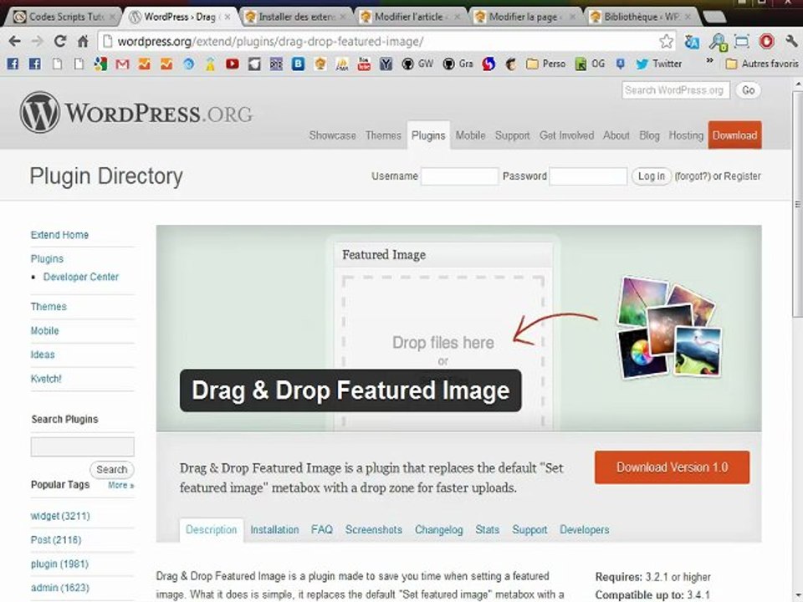Open the Themes item in top navigation
The image size is (803, 602).
(x=383, y=135)
